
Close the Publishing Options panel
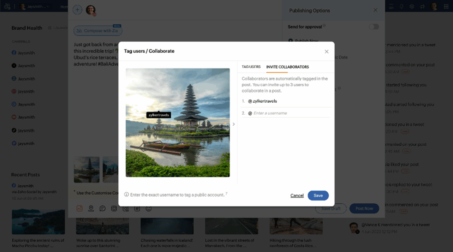[x=376, y=10]
